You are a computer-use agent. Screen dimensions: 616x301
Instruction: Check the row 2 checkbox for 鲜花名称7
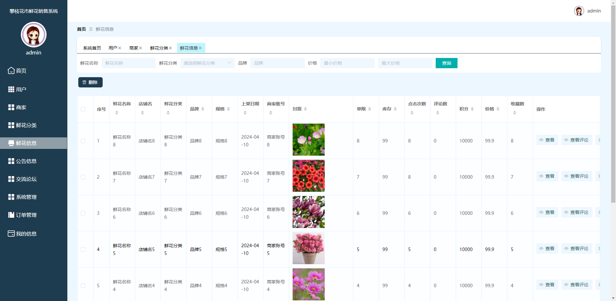tap(83, 177)
